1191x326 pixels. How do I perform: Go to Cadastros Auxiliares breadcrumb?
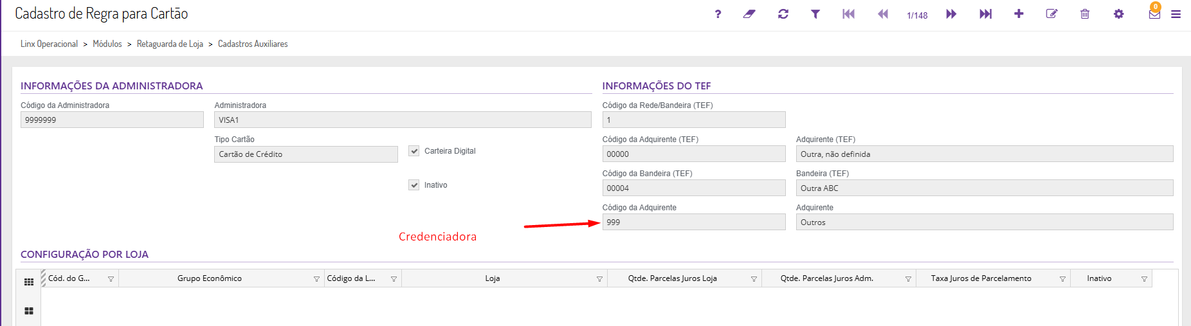point(253,44)
